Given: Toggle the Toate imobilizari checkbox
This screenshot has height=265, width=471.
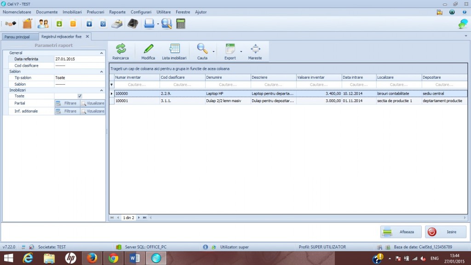Looking at the screenshot, I should [80, 96].
